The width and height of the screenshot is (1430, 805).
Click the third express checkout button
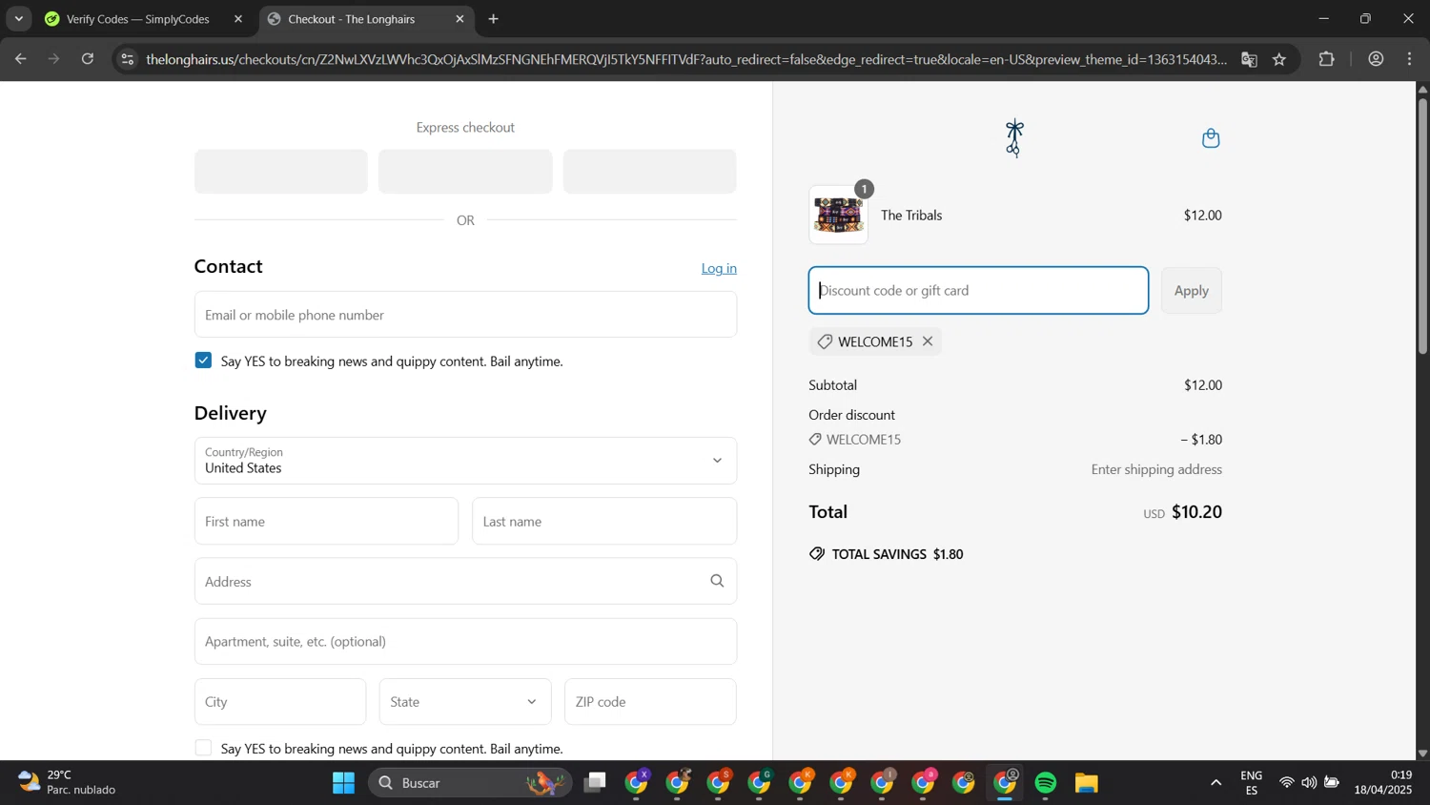pos(649,172)
